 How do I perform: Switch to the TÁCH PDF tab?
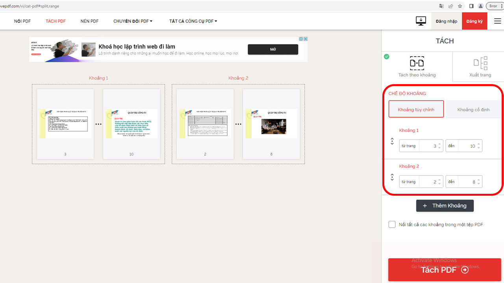coord(55,21)
